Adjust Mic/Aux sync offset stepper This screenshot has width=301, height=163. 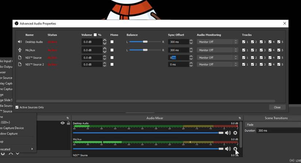point(191,50)
